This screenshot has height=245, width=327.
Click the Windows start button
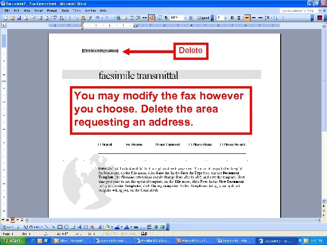[x=13, y=241]
